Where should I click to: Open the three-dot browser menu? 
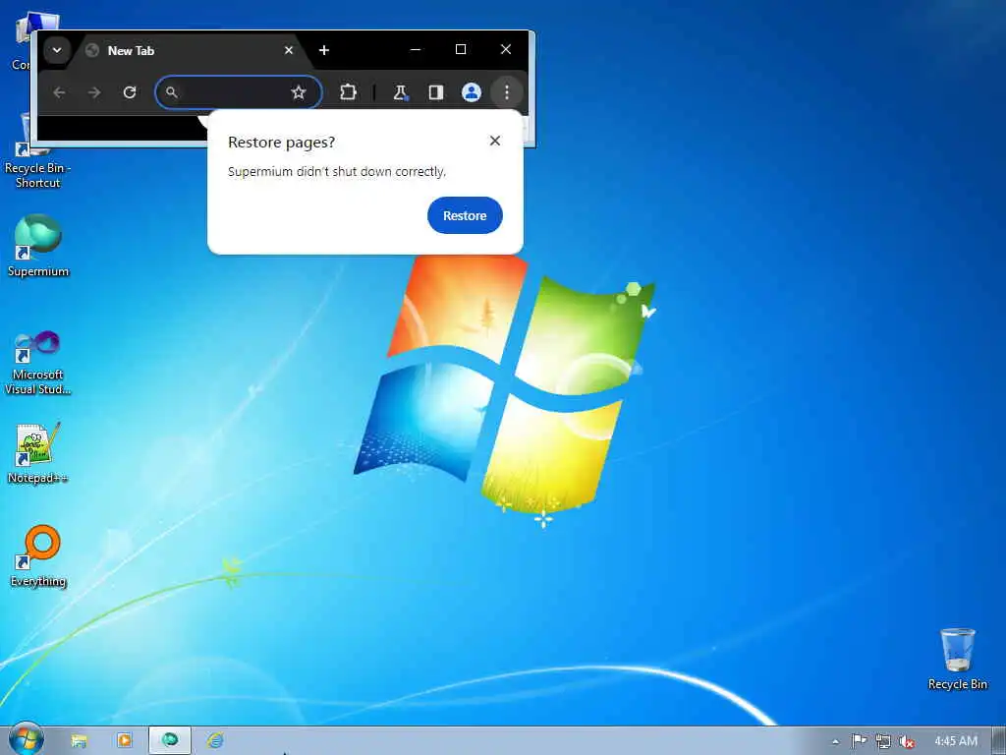(507, 92)
